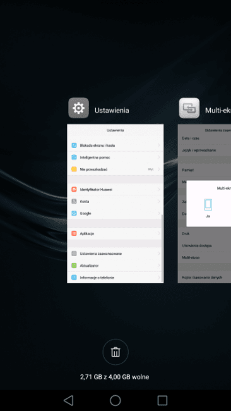Screen dimensions: 231x411
Task: Click the green Aktualizator icon
Action: point(74,266)
